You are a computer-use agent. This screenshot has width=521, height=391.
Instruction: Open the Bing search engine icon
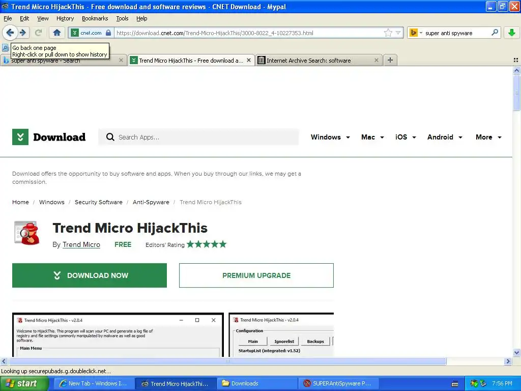[413, 33]
